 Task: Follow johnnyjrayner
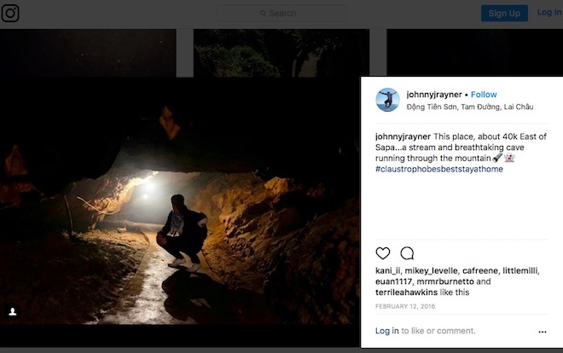[x=484, y=95]
